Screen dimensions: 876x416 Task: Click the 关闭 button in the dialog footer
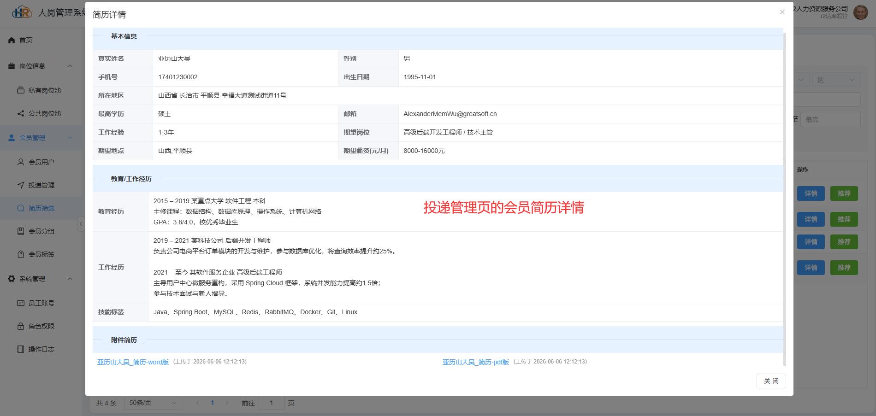771,381
